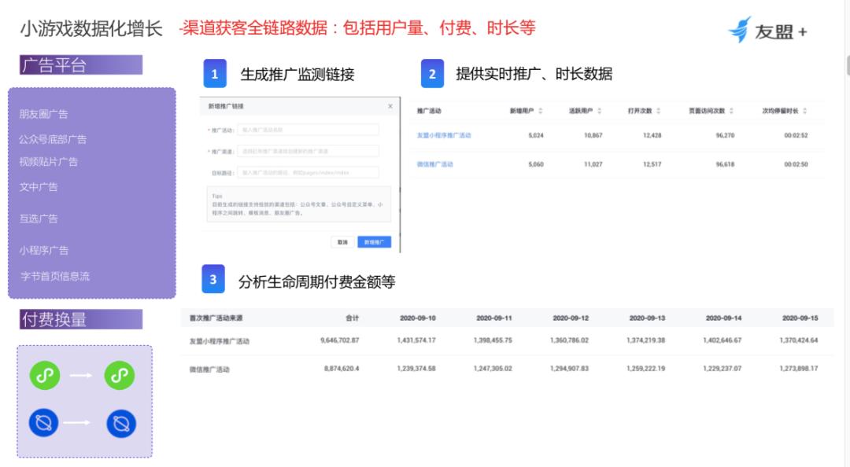
Task: Open the 友盟小程序推广活动 link
Action: click(x=445, y=135)
